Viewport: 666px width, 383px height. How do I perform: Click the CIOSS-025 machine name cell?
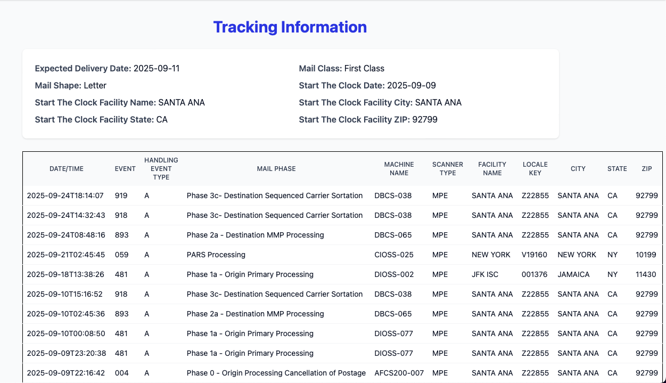(x=394, y=255)
